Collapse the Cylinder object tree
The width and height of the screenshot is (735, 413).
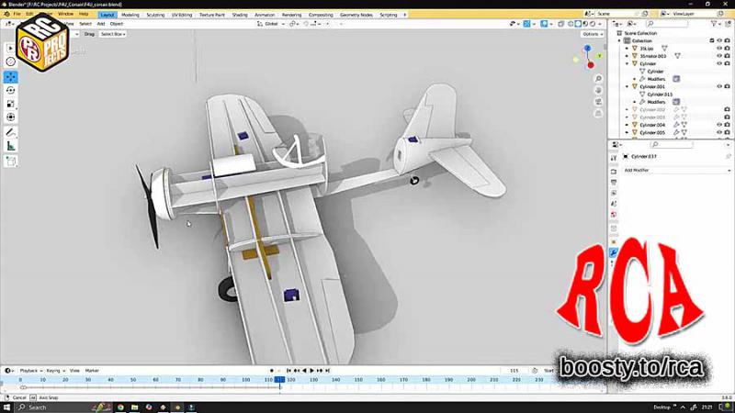point(628,63)
